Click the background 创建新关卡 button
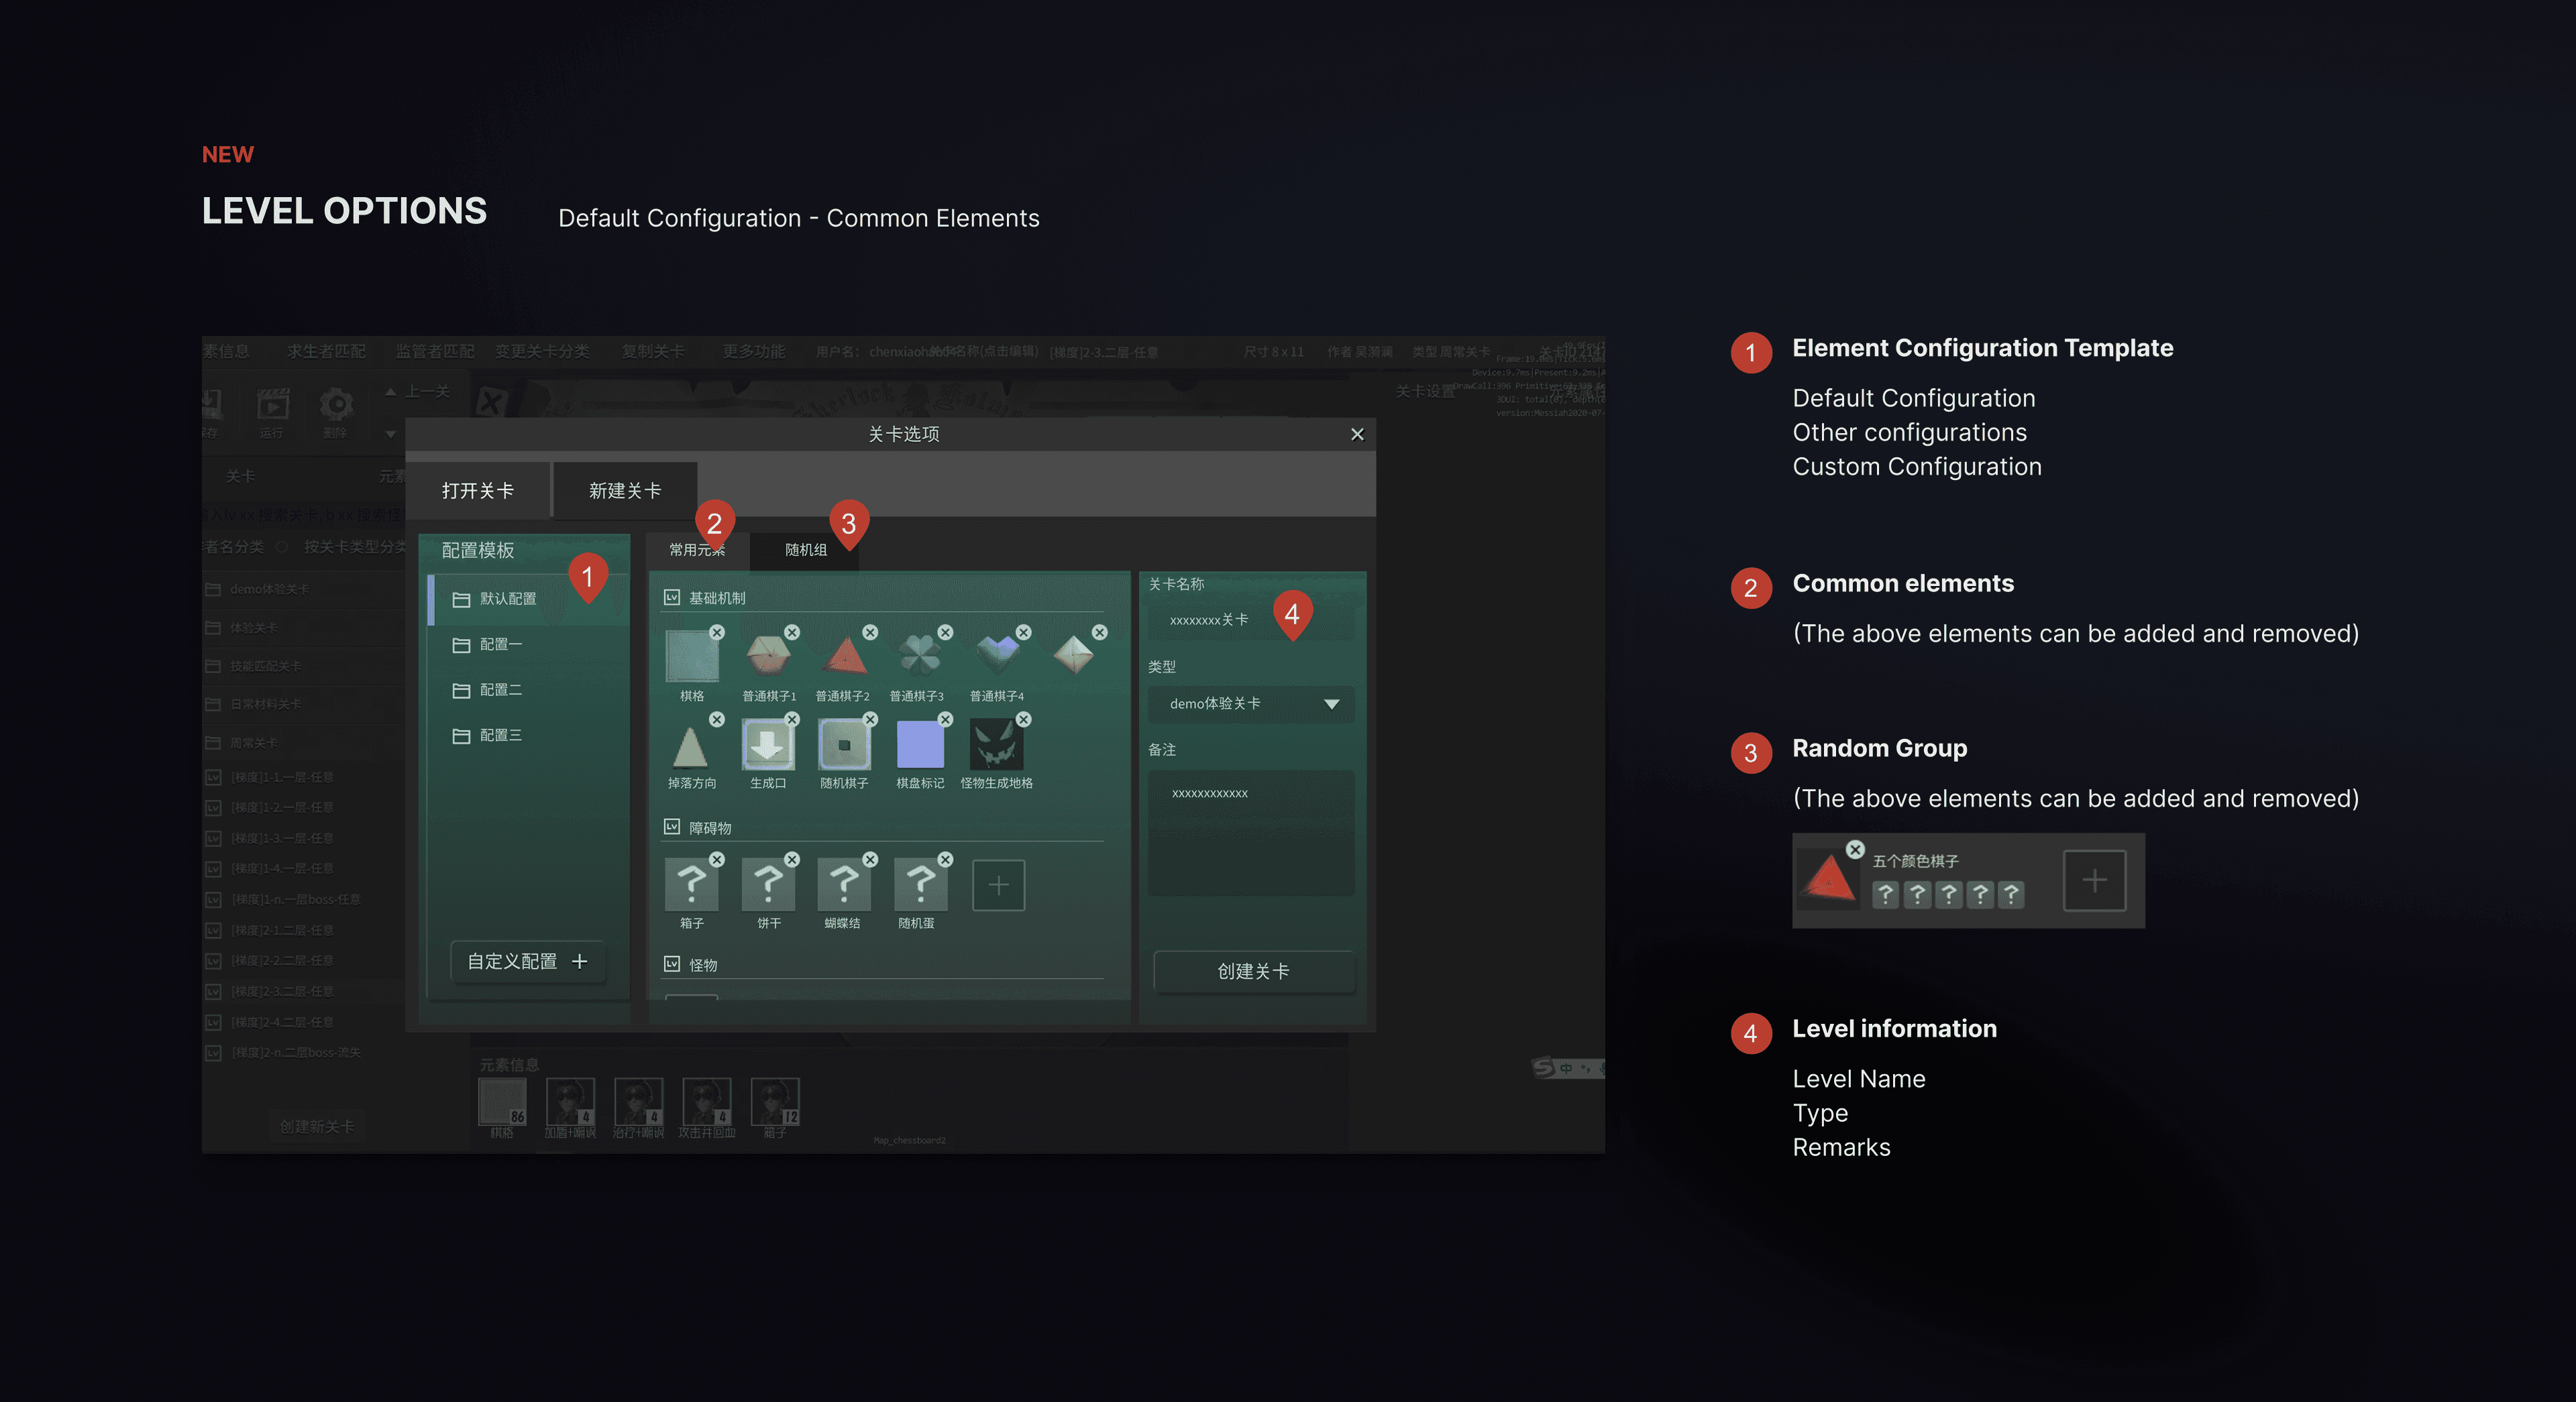 [x=317, y=1126]
